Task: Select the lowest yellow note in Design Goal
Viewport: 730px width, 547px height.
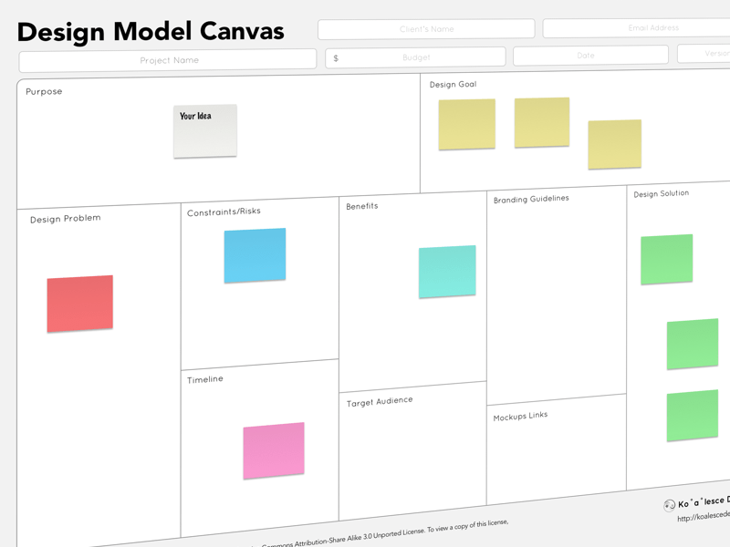Action: [614, 144]
